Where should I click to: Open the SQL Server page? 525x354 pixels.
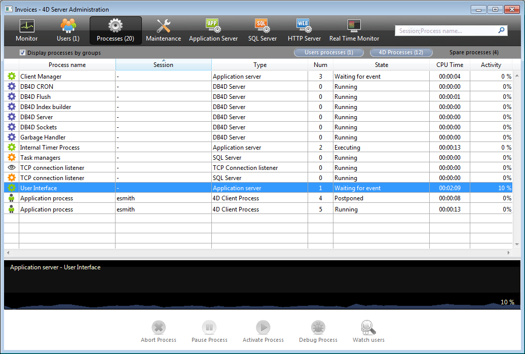262,30
